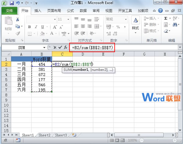Open the 公式 (Formulas) ribbon tab

point(70,11)
